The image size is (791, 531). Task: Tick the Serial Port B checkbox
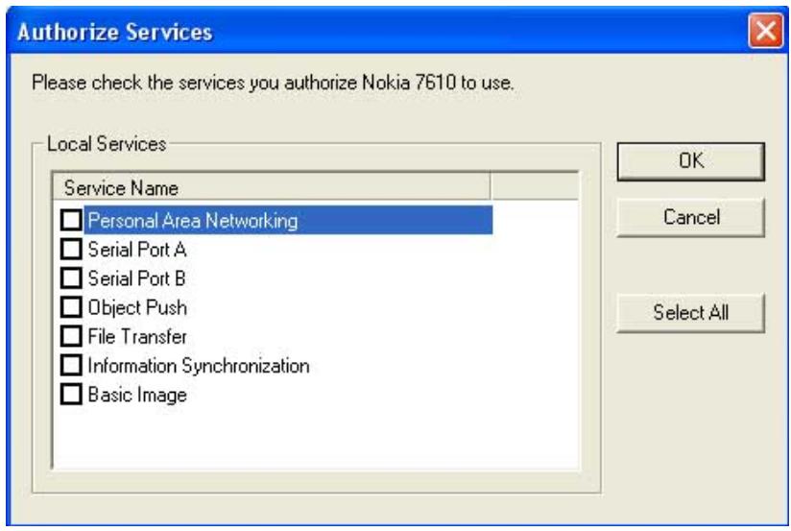point(71,278)
